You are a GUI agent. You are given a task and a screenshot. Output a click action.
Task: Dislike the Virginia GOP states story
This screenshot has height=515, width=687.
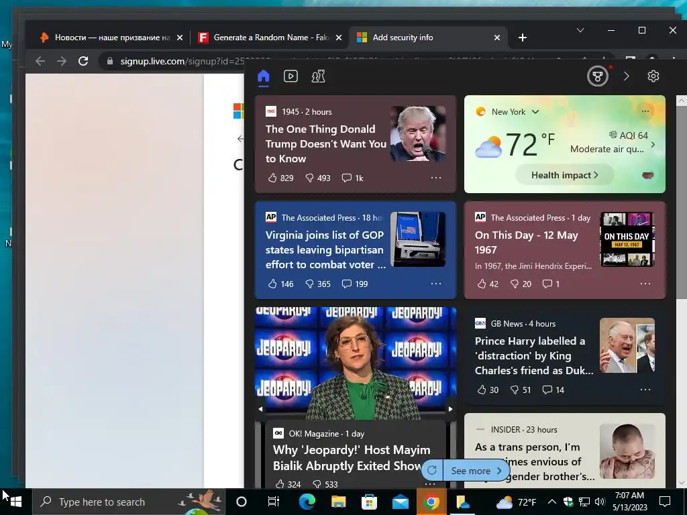coord(317,284)
